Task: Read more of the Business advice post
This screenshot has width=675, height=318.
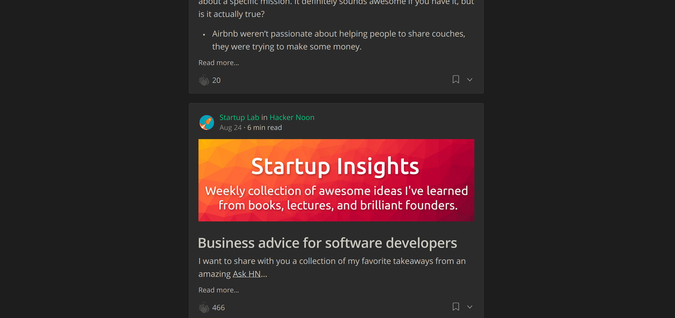Action: coord(219,290)
